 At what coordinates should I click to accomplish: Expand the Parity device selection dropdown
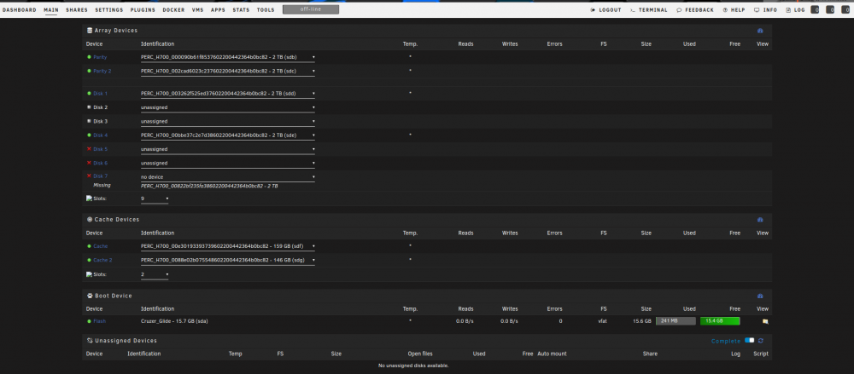[x=228, y=57]
